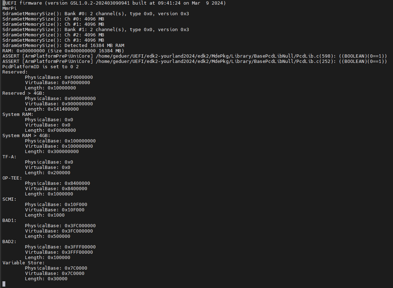Click the 'Reserved > 4GB:' heading
The height and width of the screenshot is (288, 393).
24,93
